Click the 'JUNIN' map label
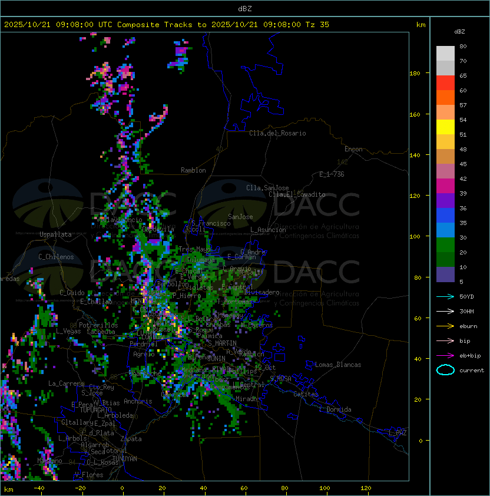Image resolution: width=490 pixels, height=496 pixels. pos(216,358)
